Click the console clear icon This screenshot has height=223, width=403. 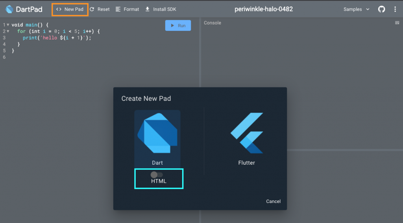[x=397, y=23]
